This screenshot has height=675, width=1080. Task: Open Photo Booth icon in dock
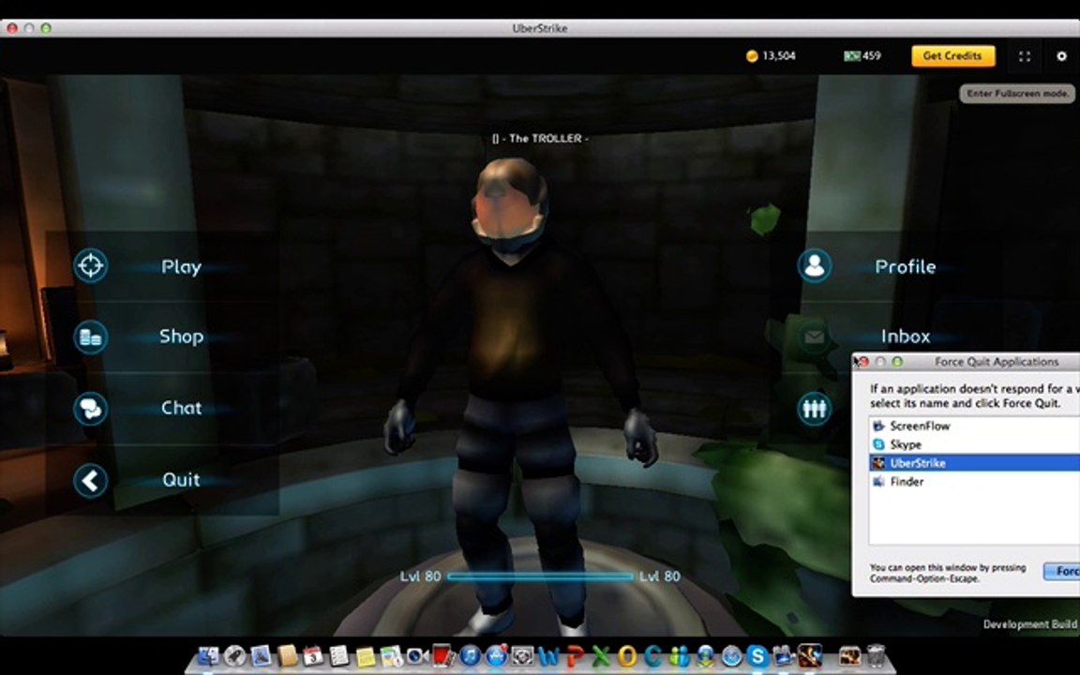point(443,655)
